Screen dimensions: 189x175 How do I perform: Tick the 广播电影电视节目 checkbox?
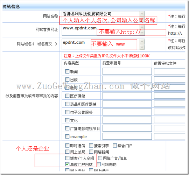point(67,128)
